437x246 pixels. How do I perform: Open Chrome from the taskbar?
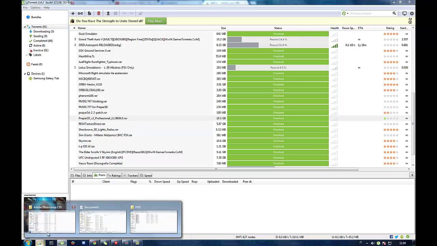(x=94, y=243)
